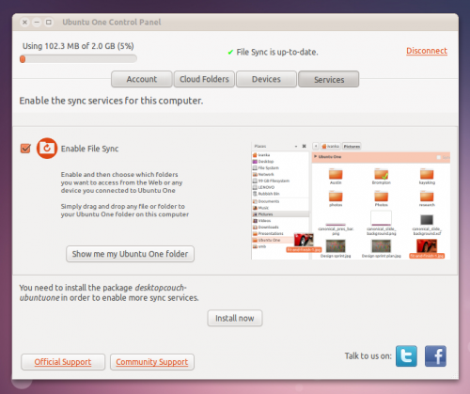Open Ubuntu One's Facebook page
The width and height of the screenshot is (470, 394).
click(435, 356)
